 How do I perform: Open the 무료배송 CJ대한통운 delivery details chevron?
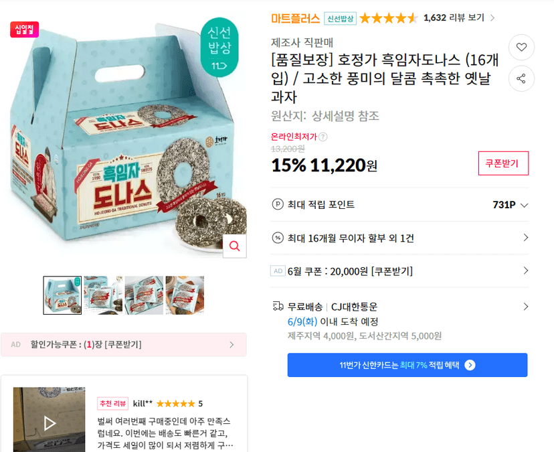(x=526, y=306)
